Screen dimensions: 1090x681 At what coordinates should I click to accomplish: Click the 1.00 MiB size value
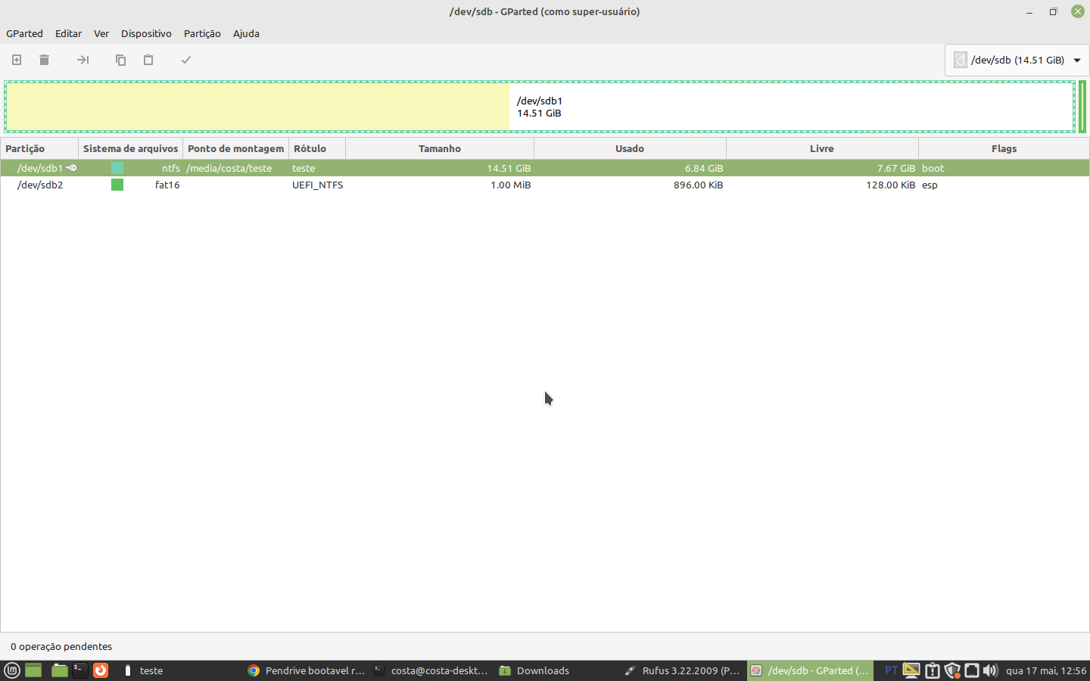pyautogui.click(x=510, y=185)
